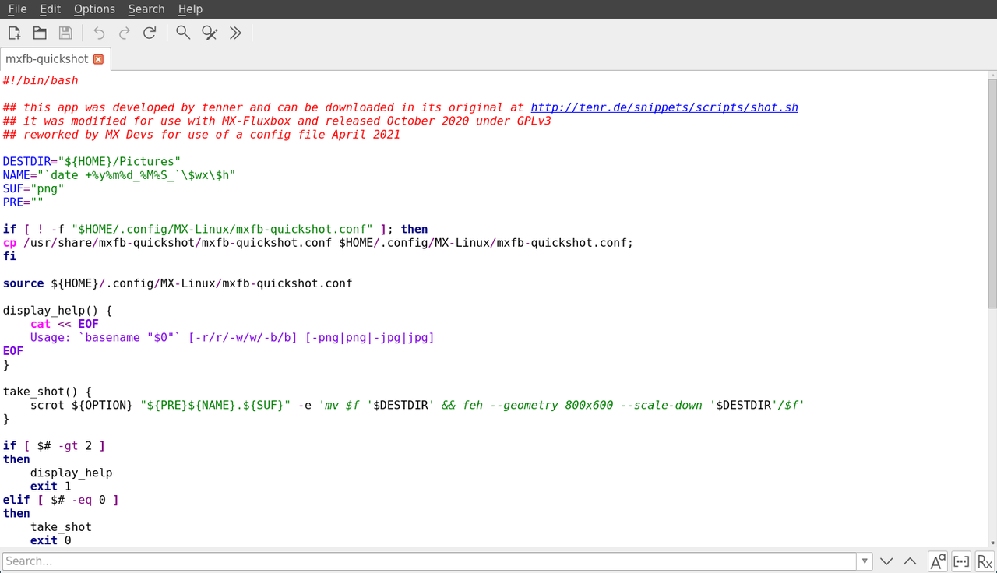This screenshot has width=997, height=573.
Task: Click the 'reworked by MX Devs' comment
Action: pos(202,134)
